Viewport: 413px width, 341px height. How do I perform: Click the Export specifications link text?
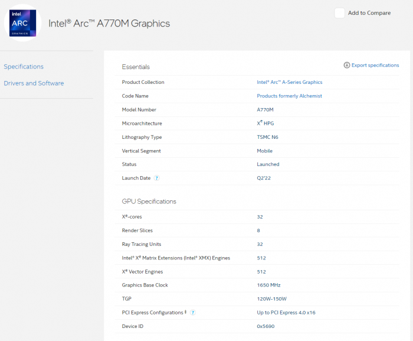375,65
